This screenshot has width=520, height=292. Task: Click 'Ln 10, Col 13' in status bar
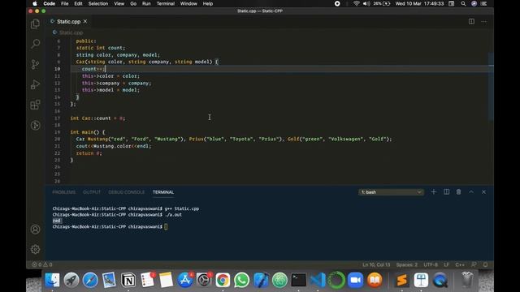click(376, 264)
